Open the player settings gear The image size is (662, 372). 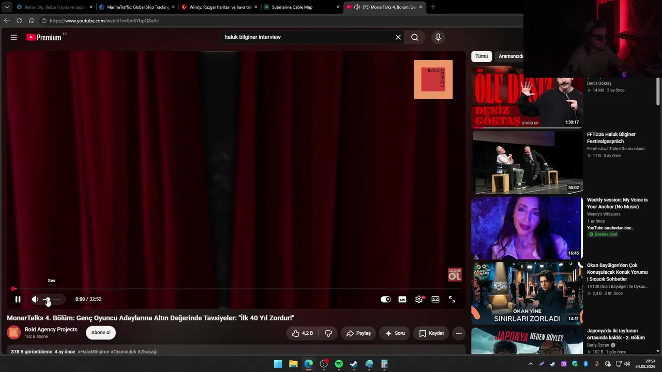[x=419, y=299]
